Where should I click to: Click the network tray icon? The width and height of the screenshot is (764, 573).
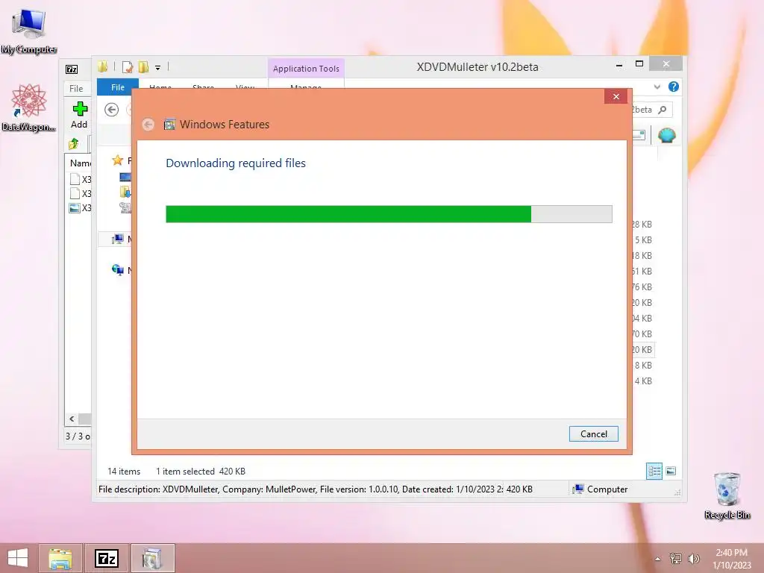(x=675, y=558)
